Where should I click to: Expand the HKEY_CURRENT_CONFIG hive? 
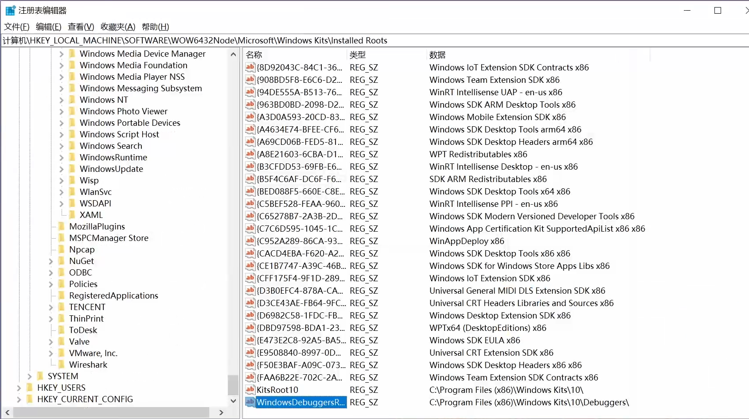[19, 400]
